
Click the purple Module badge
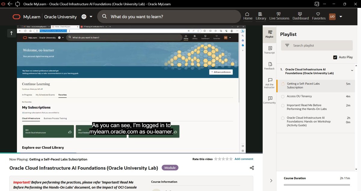170,168
